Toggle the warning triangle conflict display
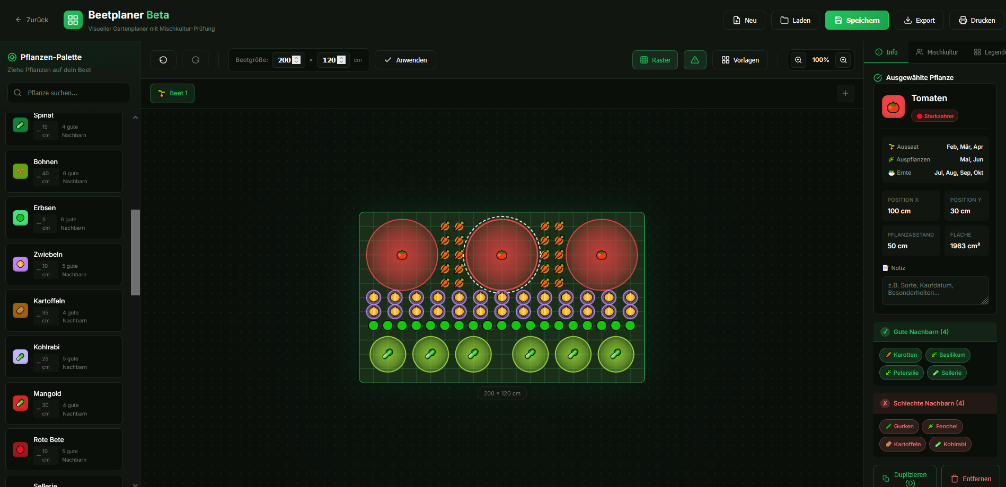1006x487 pixels. click(695, 60)
